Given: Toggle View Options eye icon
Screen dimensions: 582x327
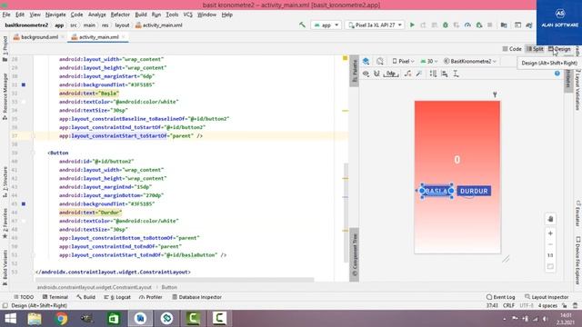Looking at the screenshot, I should point(366,74).
